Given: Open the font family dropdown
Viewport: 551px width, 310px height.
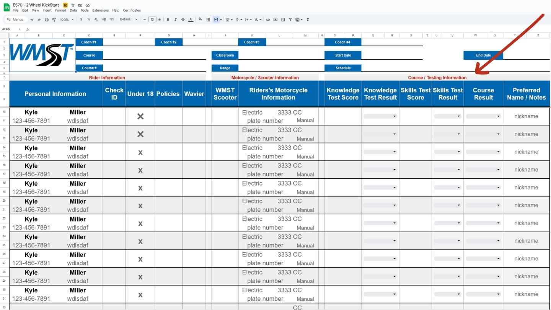Looking at the screenshot, I should 128,20.
